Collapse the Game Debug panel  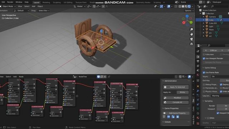(x=203, y=68)
